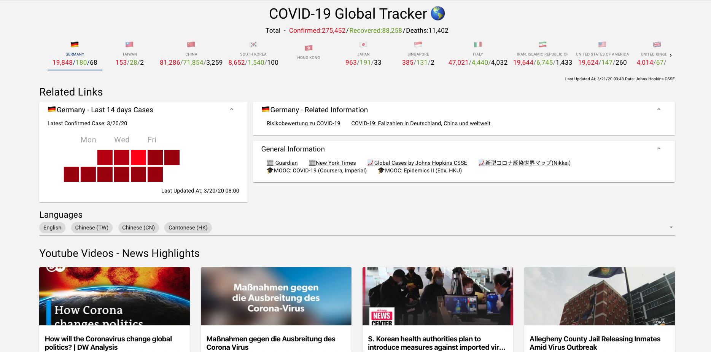Open the New York Times link

[x=332, y=163]
